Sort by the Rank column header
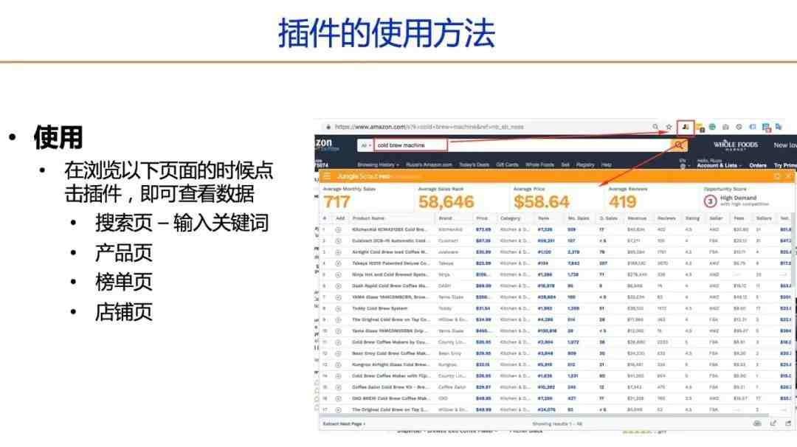Screen dimensions: 797x447 (543, 218)
